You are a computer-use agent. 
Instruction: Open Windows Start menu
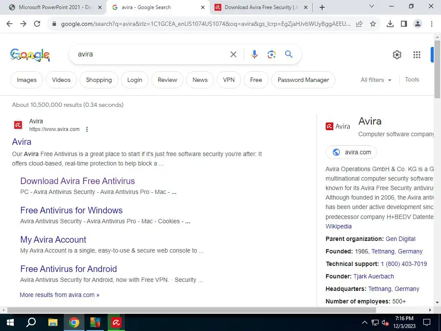[10, 322]
